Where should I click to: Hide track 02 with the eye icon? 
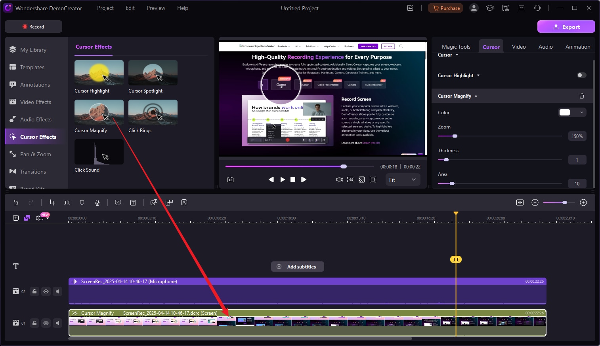click(x=46, y=291)
